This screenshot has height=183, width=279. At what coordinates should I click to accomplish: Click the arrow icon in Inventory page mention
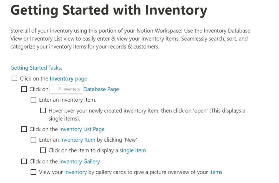pyautogui.click(x=59, y=89)
